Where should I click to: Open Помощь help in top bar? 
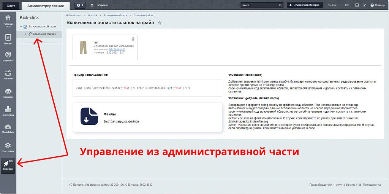point(378,5)
